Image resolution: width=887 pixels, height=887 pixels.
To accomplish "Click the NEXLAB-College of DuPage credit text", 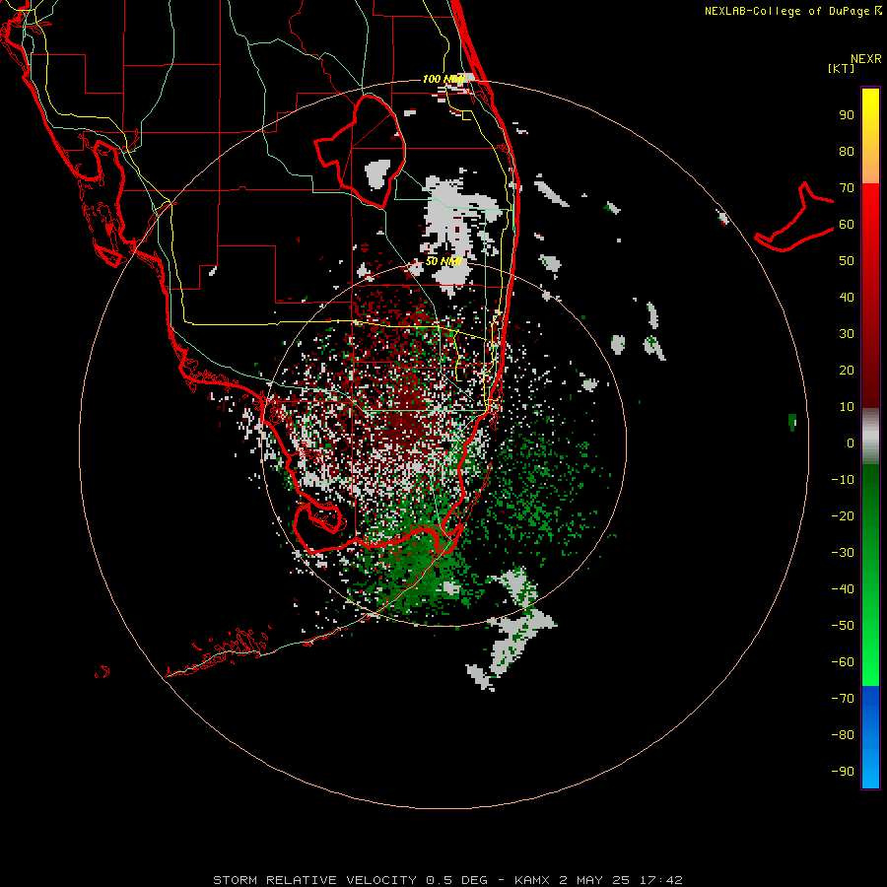I will [788, 11].
